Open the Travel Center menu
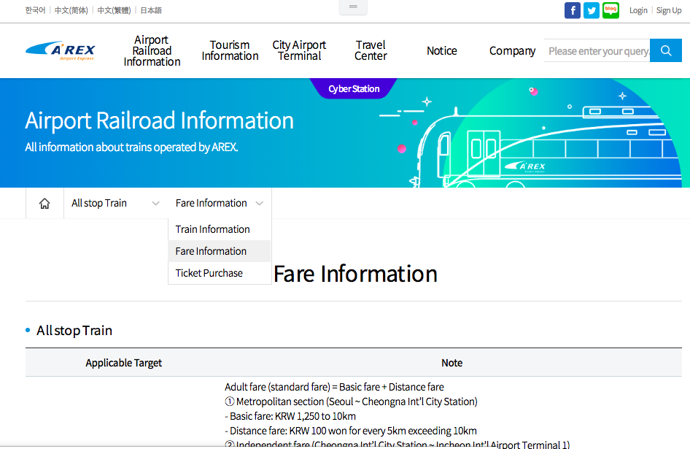Viewport: 690px width, 449px height. 371,50
